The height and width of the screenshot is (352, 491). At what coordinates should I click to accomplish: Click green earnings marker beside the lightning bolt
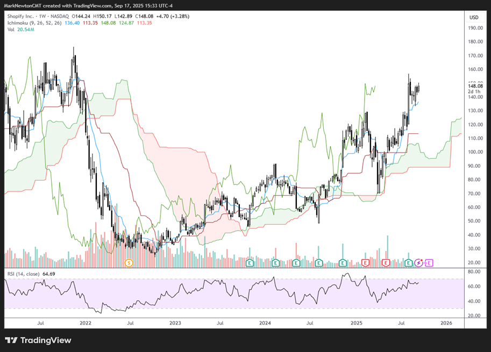pos(409,262)
